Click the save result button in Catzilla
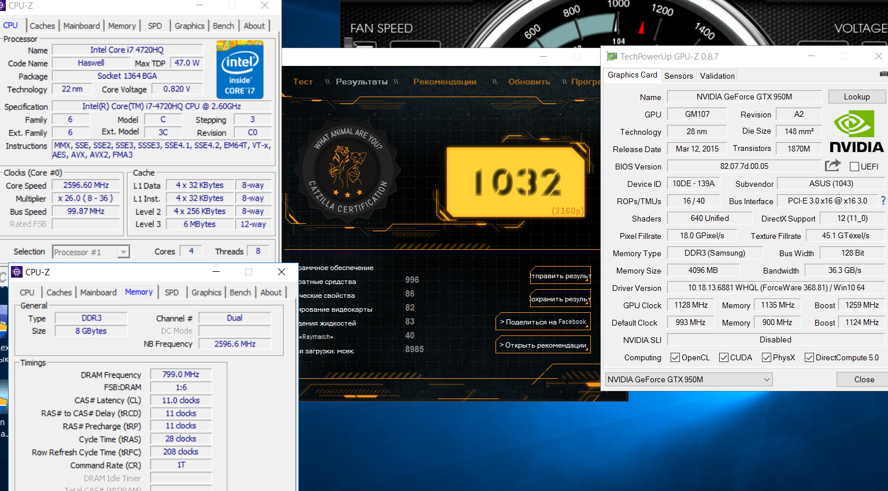Screen dimensions: 888x491 tap(560, 299)
